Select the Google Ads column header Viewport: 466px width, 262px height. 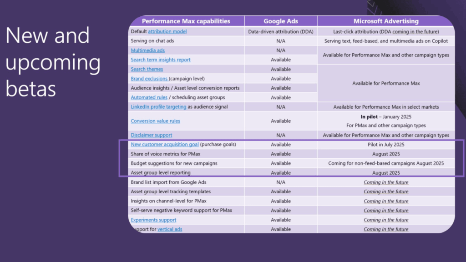tap(281, 21)
